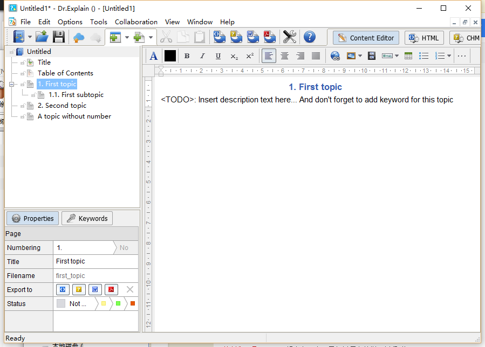The image size is (485, 347).
Task: Insert table using the grid icon
Action: point(408,56)
